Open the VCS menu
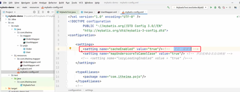The image size is (240, 92). (x=81, y=3)
